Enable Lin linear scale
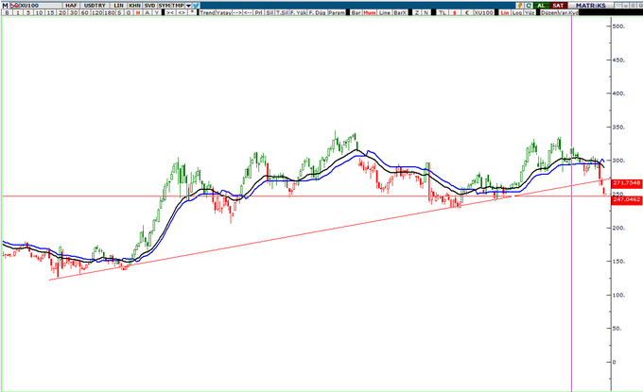This screenshot has width=643, height=392. pos(505,12)
